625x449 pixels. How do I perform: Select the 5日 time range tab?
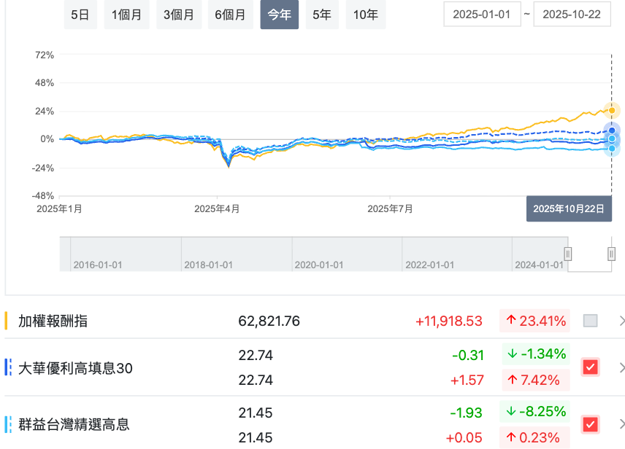(80, 15)
